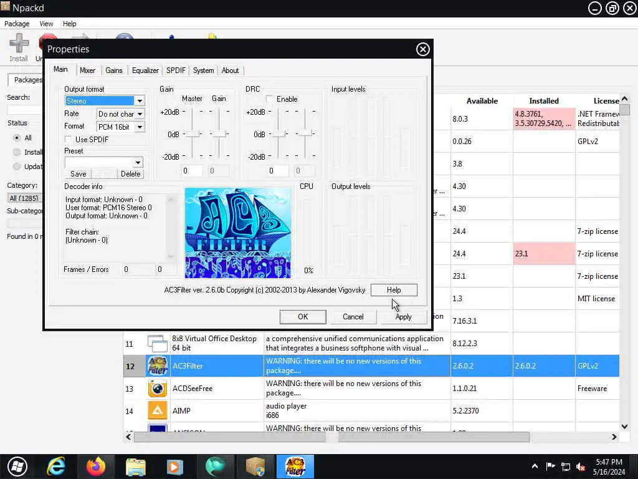Viewport: 638px width, 479px height.
Task: Select the Installed status radio button
Action: pos(17,152)
